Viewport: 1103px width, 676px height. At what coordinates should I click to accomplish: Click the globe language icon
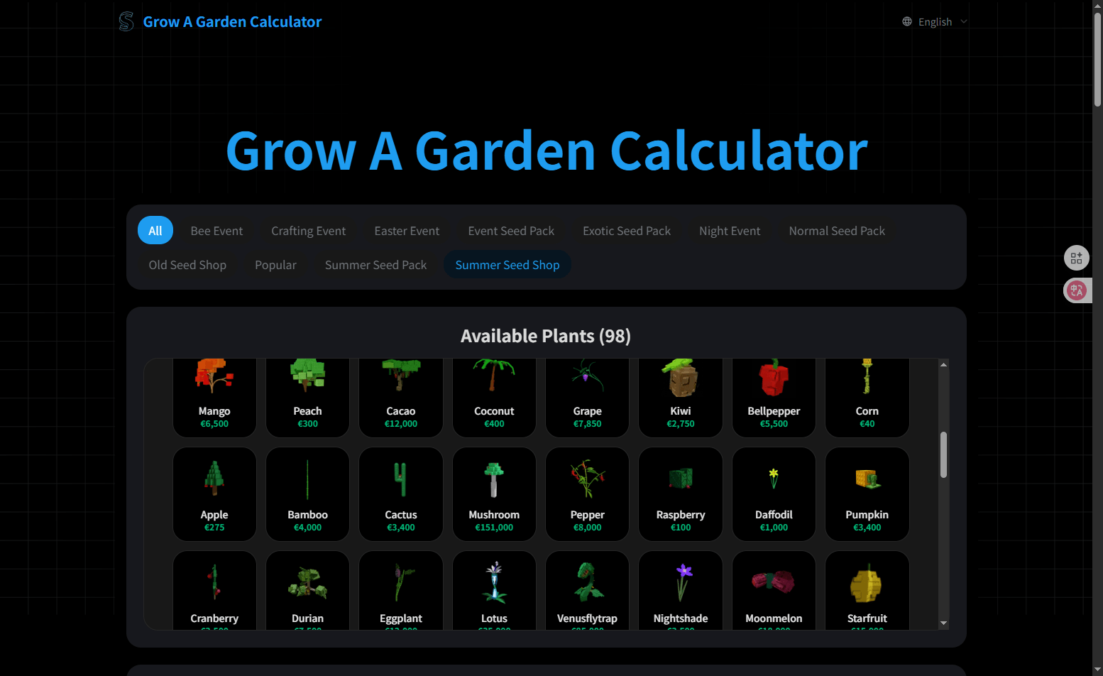tap(907, 22)
